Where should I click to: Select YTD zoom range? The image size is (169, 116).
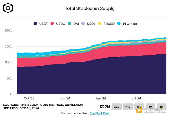pos(128,106)
